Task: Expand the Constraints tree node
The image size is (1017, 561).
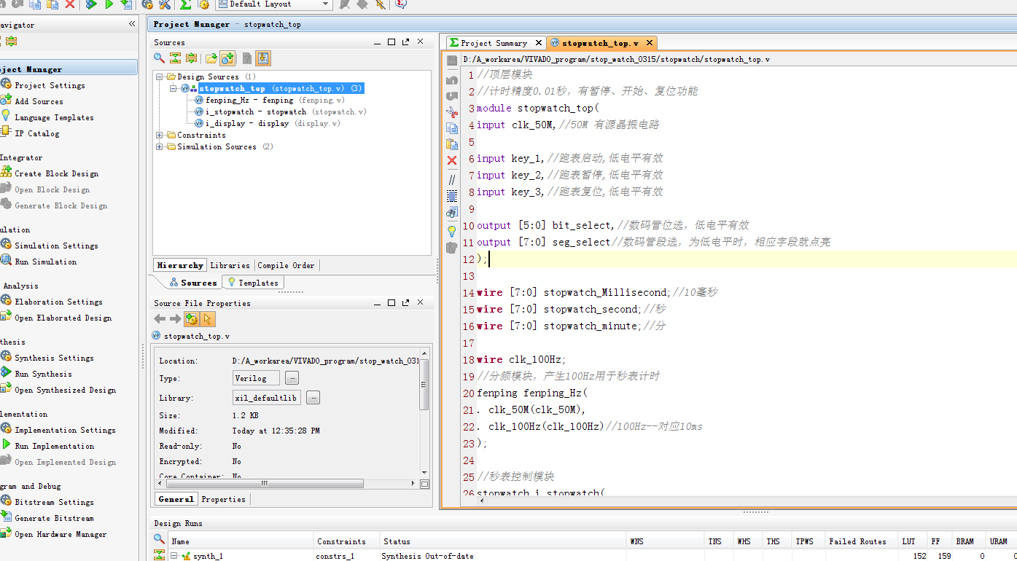Action: pos(160,135)
